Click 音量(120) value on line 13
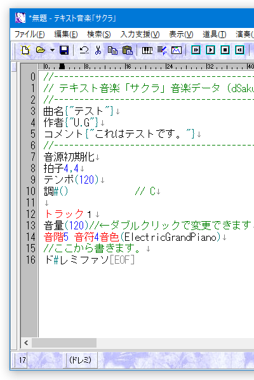This screenshot has width=254, height=380. (x=66, y=226)
